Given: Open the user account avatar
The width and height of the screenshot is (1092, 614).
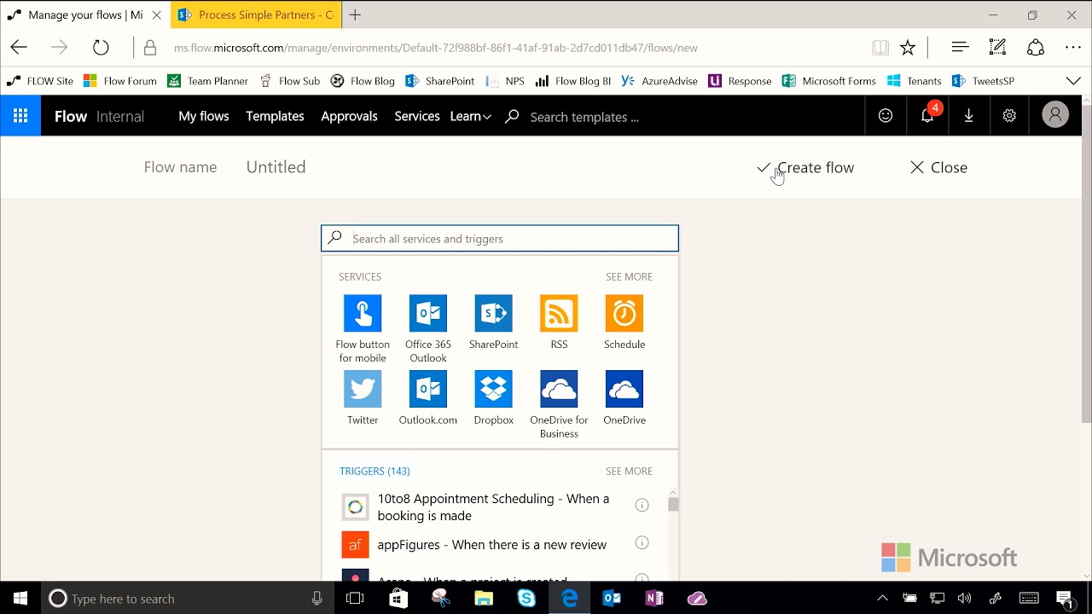Looking at the screenshot, I should [x=1055, y=115].
